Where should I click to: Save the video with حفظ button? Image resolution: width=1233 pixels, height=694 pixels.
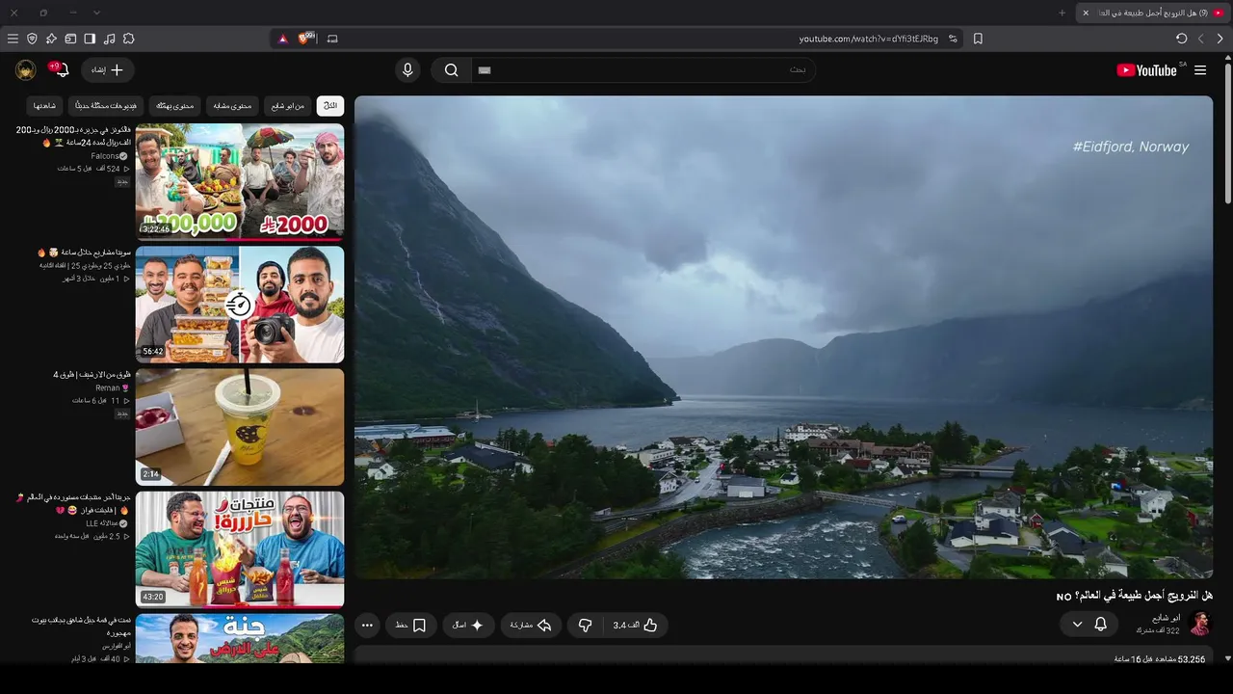[411, 626]
